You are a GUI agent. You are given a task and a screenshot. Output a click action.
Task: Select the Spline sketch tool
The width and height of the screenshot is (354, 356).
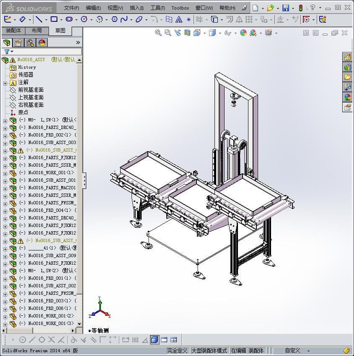click(124, 19)
